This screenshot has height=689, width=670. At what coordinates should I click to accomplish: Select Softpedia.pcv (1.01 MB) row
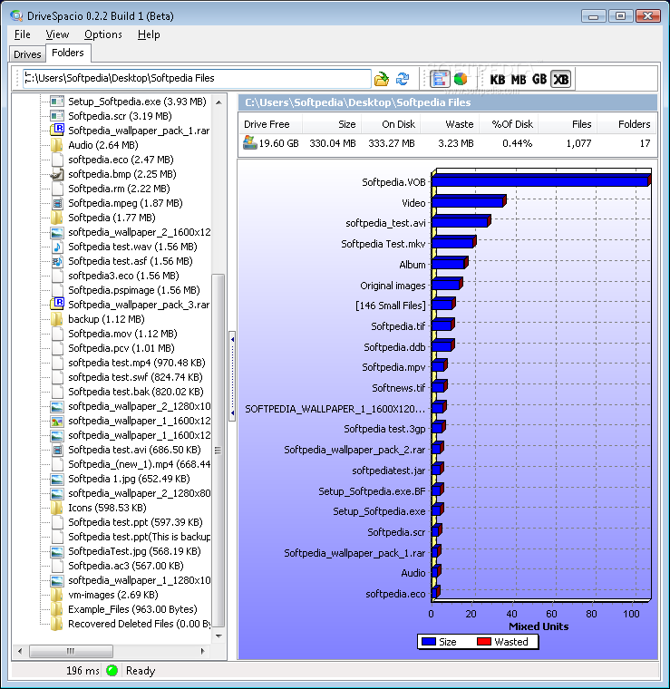pyautogui.click(x=121, y=348)
